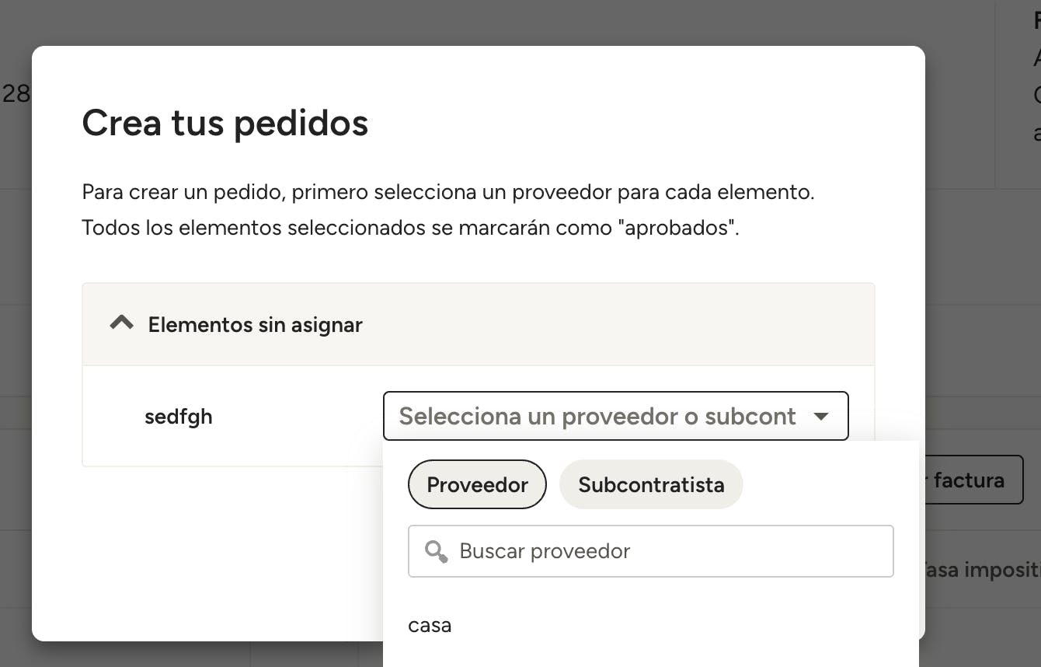Switch to the Subcontratista filter pill

pos(651,484)
